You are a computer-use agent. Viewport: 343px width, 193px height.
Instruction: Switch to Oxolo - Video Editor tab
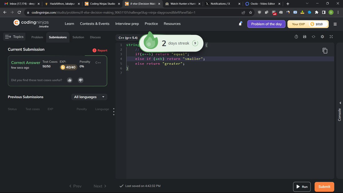(x=263, y=4)
